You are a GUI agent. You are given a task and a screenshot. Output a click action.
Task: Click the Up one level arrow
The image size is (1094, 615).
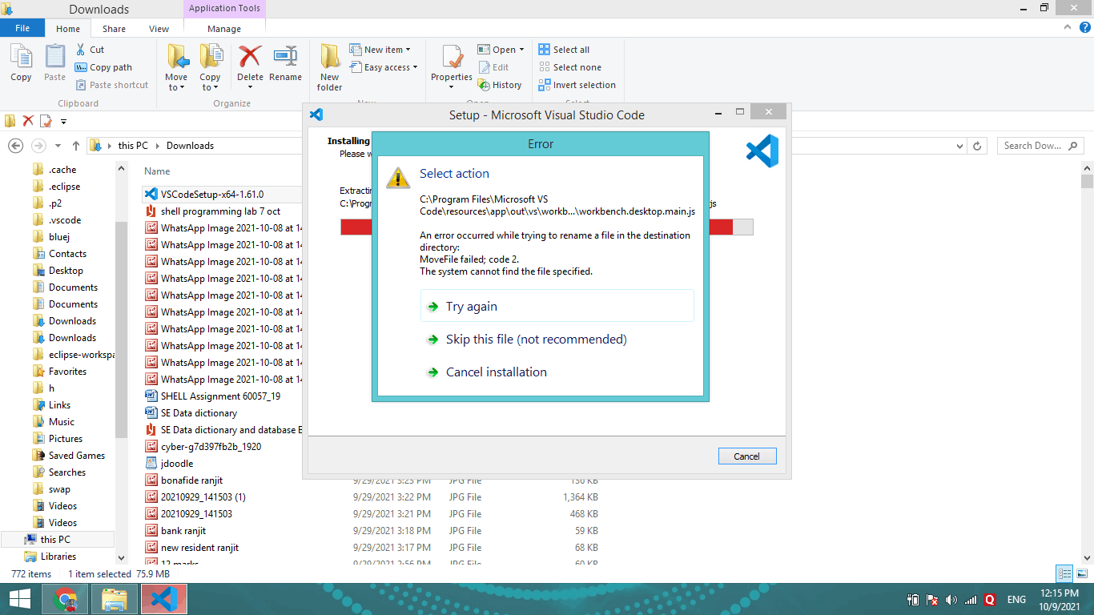(76, 146)
